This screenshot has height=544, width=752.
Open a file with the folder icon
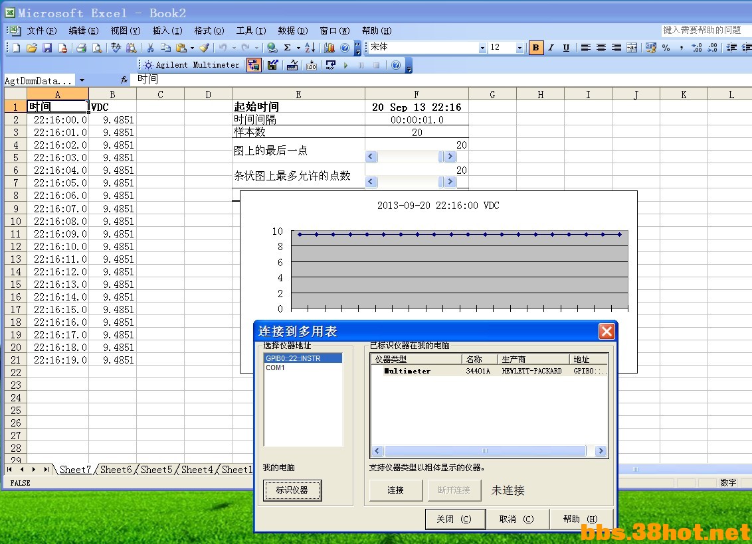(x=32, y=47)
